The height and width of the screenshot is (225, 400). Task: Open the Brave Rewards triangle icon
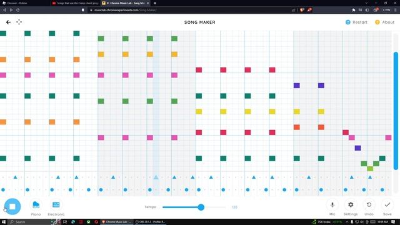309,10
